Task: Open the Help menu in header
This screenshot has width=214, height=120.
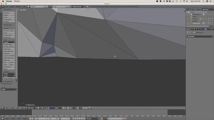Action: [24, 7]
